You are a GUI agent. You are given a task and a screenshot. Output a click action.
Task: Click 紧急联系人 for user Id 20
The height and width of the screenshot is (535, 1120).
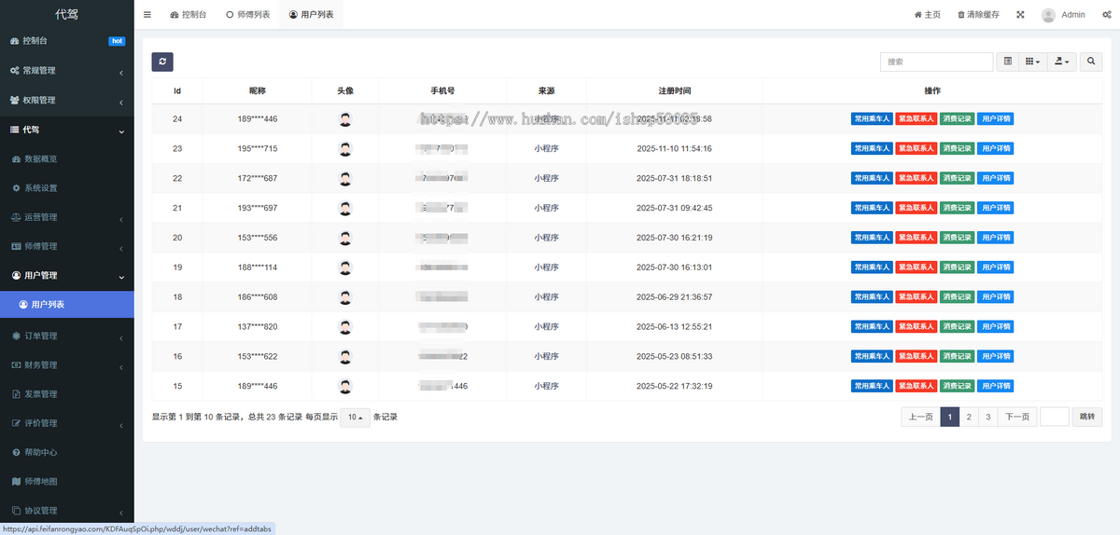(916, 238)
